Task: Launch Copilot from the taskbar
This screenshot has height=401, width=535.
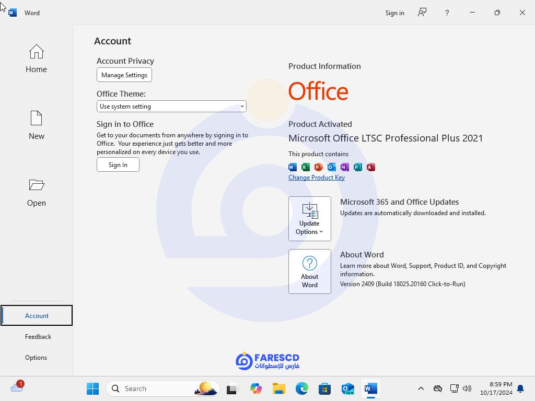Action: pos(255,388)
